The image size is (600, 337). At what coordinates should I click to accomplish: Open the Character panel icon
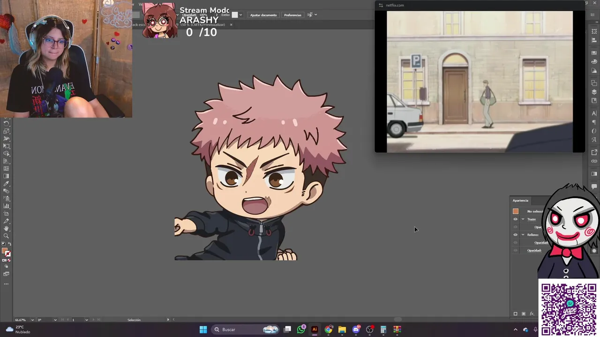click(x=594, y=114)
